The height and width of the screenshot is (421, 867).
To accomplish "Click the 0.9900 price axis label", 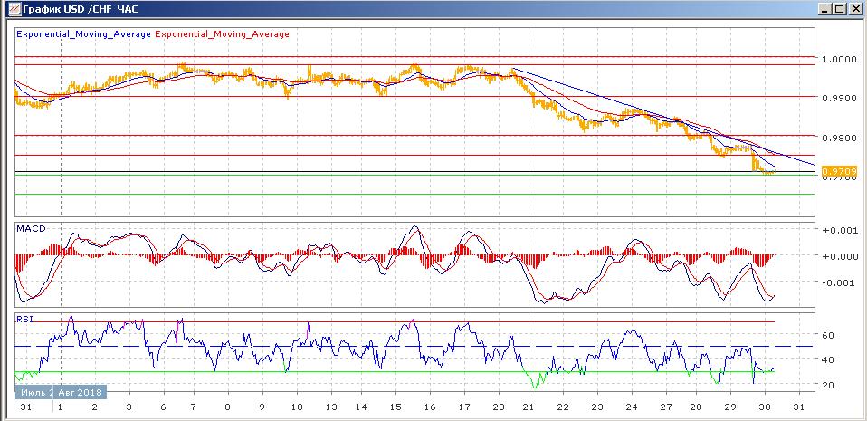I will (x=838, y=98).
